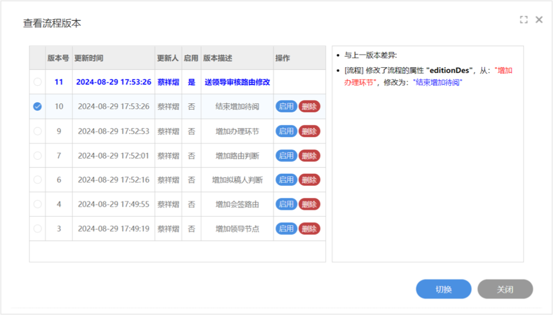Select radio button for version 9
The height and width of the screenshot is (315, 553).
click(x=37, y=131)
